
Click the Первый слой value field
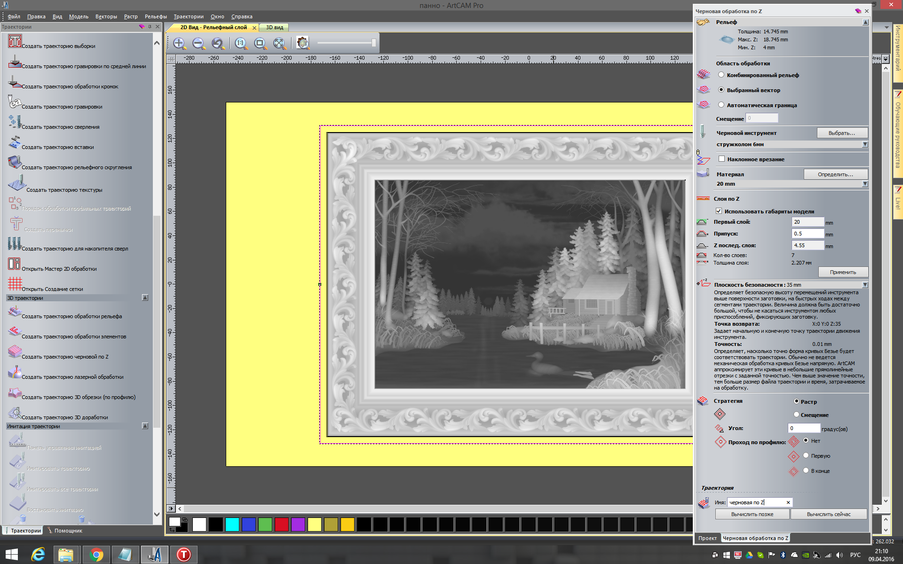(x=807, y=222)
